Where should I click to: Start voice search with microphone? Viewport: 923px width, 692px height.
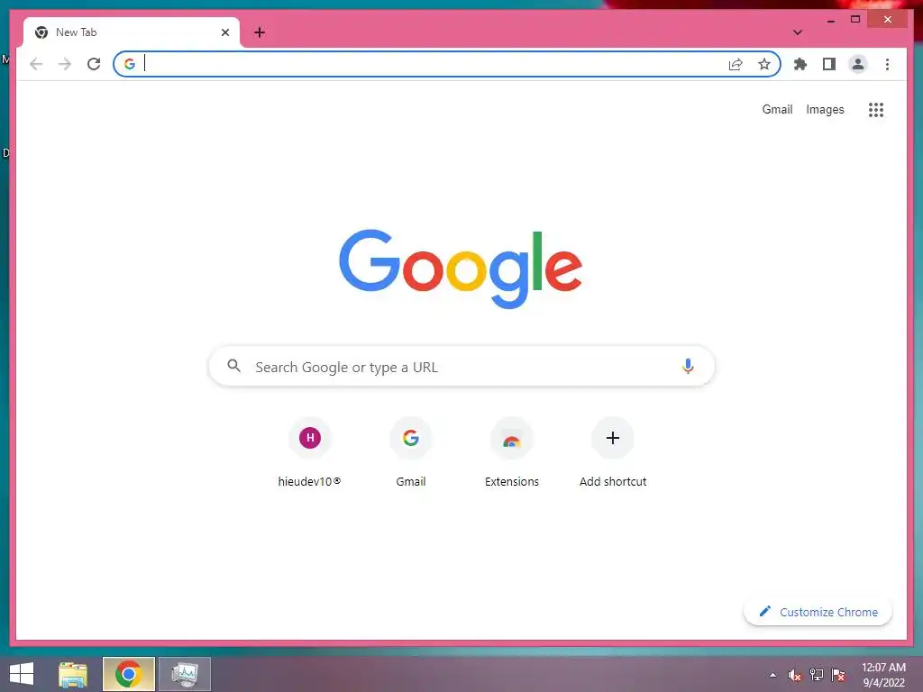(x=688, y=366)
